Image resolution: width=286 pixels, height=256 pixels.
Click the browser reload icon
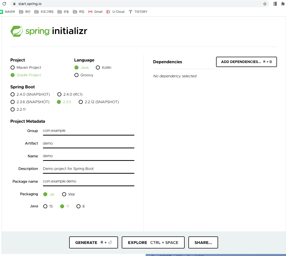(x=4, y=4)
